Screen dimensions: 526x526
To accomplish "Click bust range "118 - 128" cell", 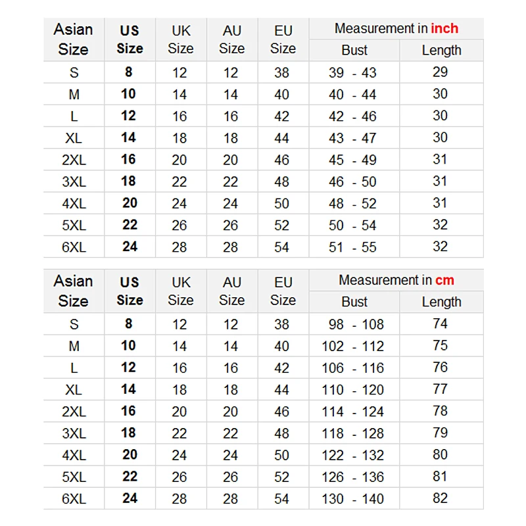I will click(x=353, y=433).
